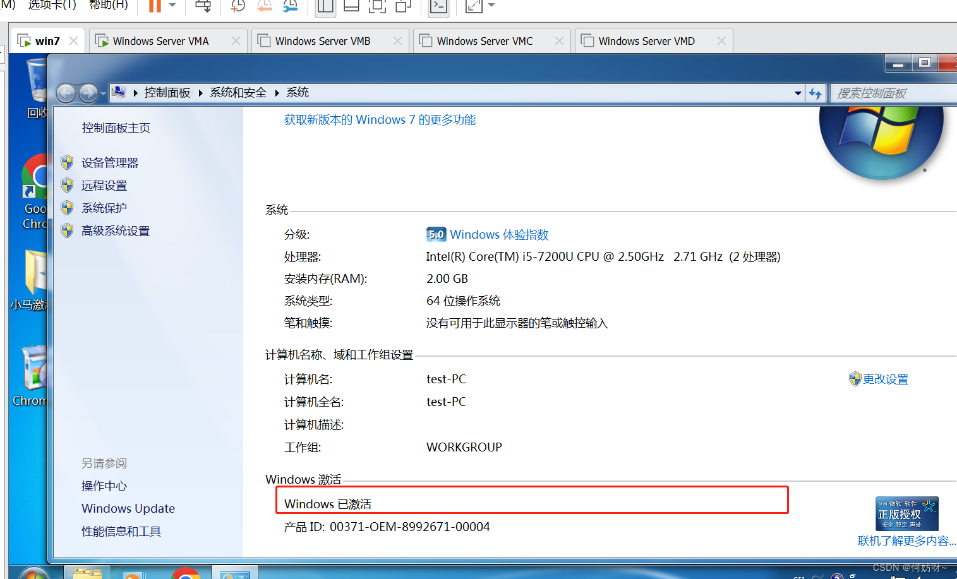Go forward in the Control Panel window
This screenshot has height=579, width=957.
click(88, 93)
